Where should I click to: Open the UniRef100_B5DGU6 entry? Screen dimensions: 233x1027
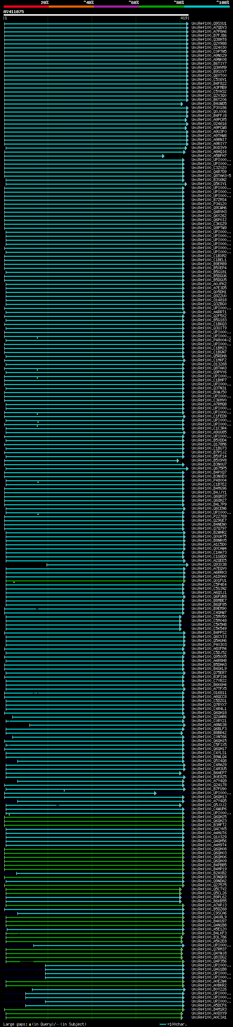pyautogui.click(x=209, y=276)
